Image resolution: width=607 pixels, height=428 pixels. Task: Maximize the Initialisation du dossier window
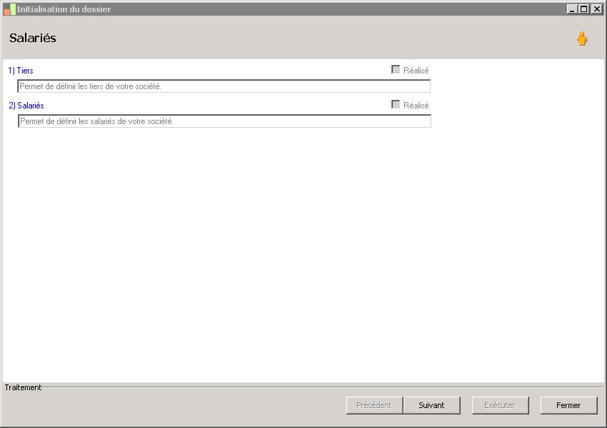pos(583,9)
